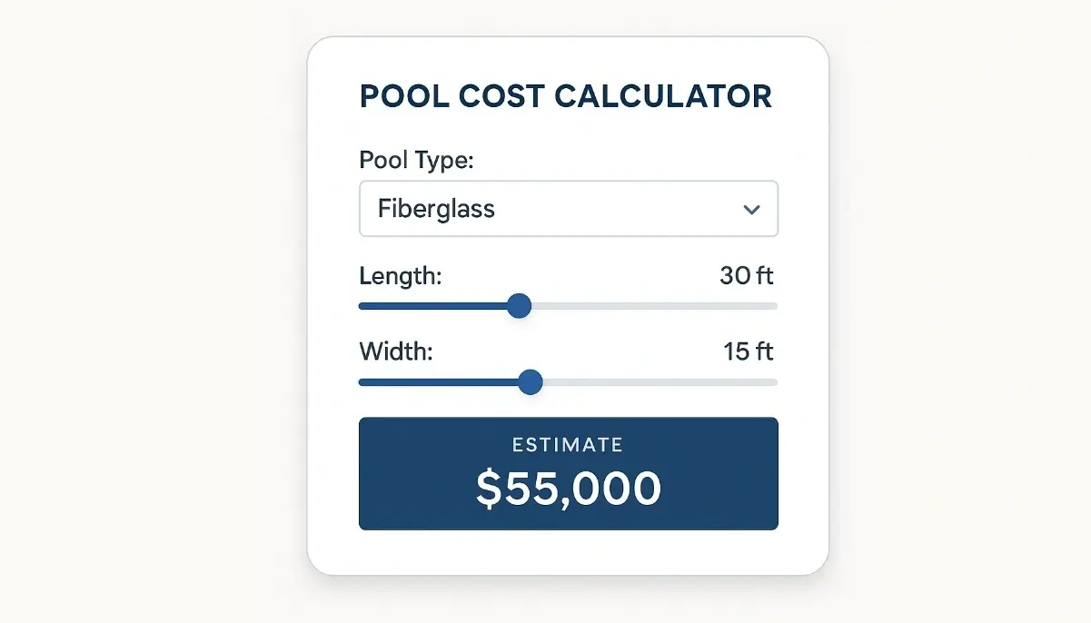
Task: Click the Pool Cost Calculator heading
Action: pyautogui.click(x=565, y=96)
